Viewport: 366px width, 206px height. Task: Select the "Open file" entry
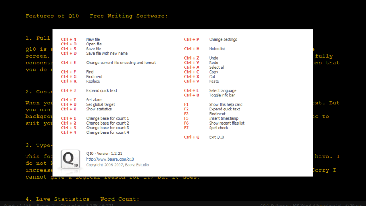pos(94,44)
